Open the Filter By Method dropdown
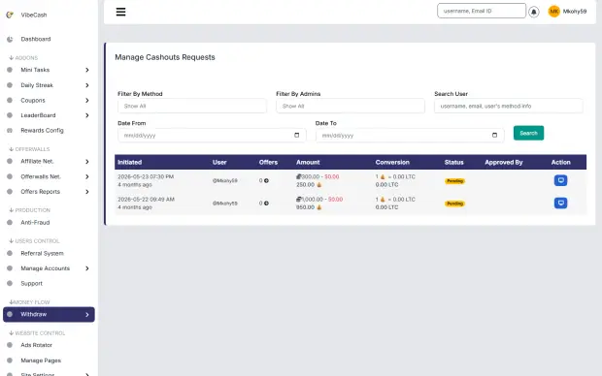Image resolution: width=602 pixels, height=376 pixels. (x=192, y=106)
